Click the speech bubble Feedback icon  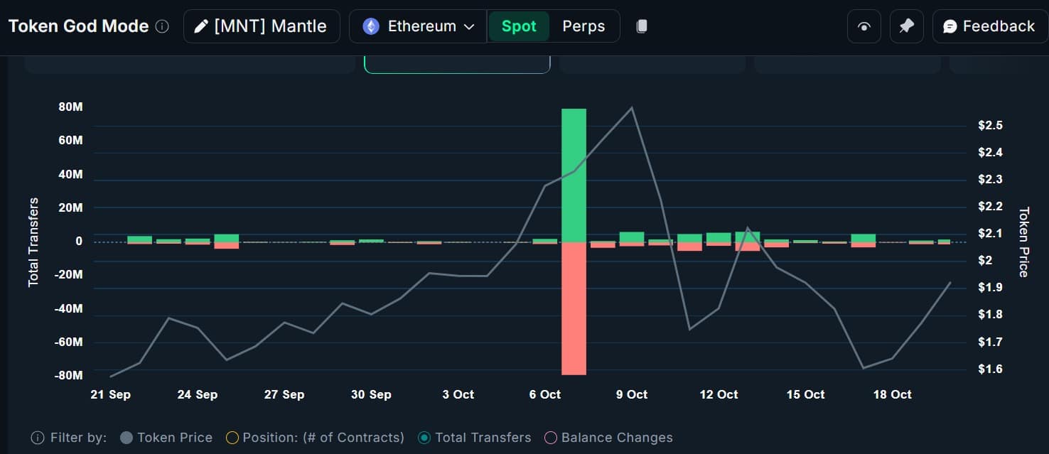(950, 26)
